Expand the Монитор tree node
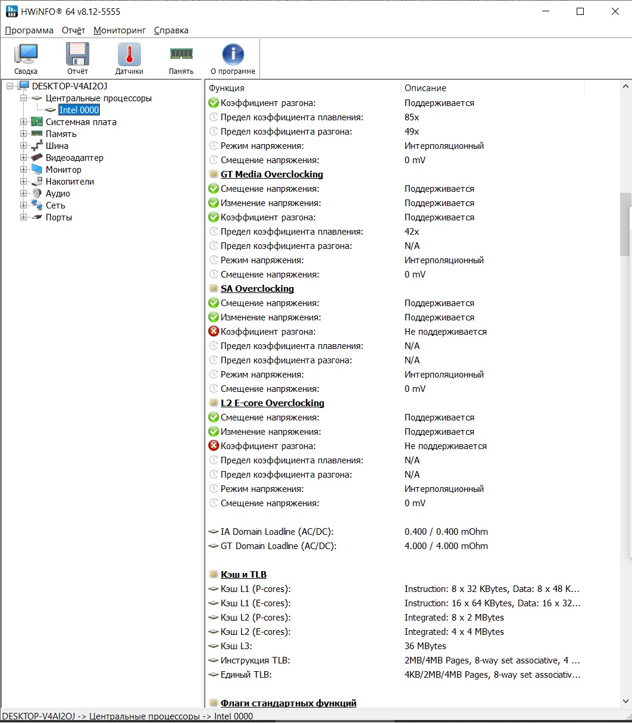 tap(24, 170)
